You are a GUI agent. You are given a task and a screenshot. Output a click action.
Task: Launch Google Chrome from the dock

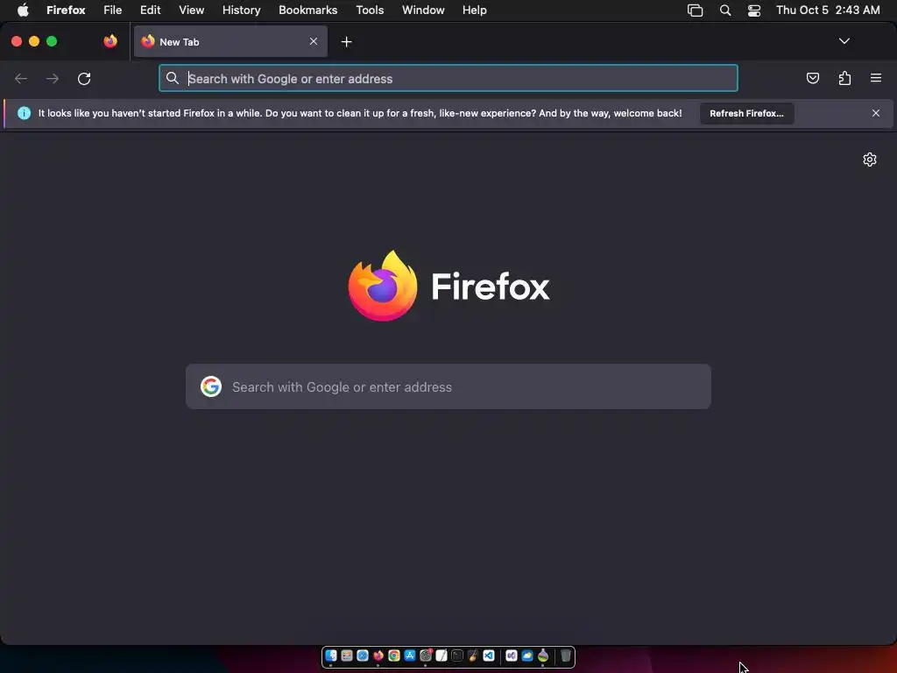[394, 655]
